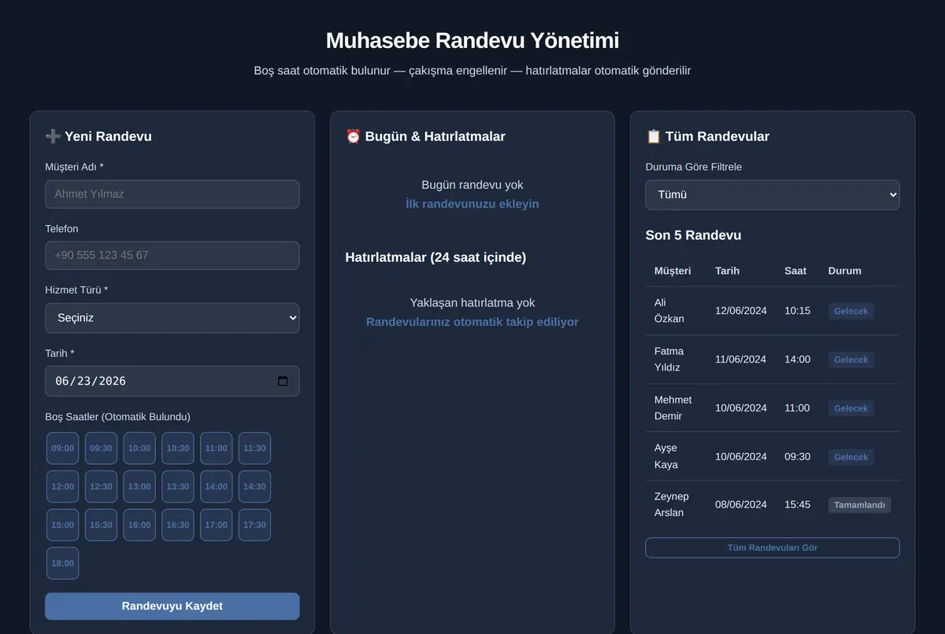Open the Duruma Göre Filtrele dropdown
Image resolution: width=945 pixels, height=634 pixels.
point(772,195)
